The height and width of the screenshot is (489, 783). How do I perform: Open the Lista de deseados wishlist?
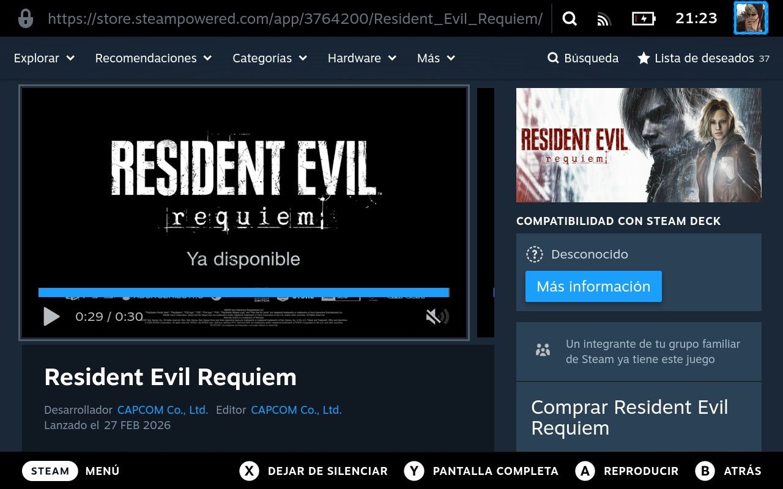(x=703, y=58)
